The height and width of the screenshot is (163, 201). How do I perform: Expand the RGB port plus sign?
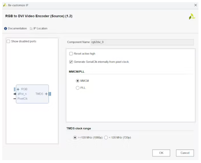pyautogui.click(x=18, y=89)
